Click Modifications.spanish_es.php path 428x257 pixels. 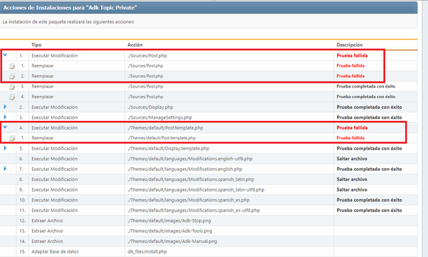(189, 200)
